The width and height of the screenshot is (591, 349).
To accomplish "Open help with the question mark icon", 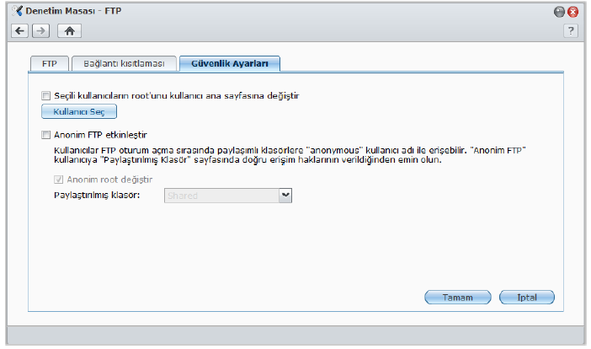I will coord(571,30).
